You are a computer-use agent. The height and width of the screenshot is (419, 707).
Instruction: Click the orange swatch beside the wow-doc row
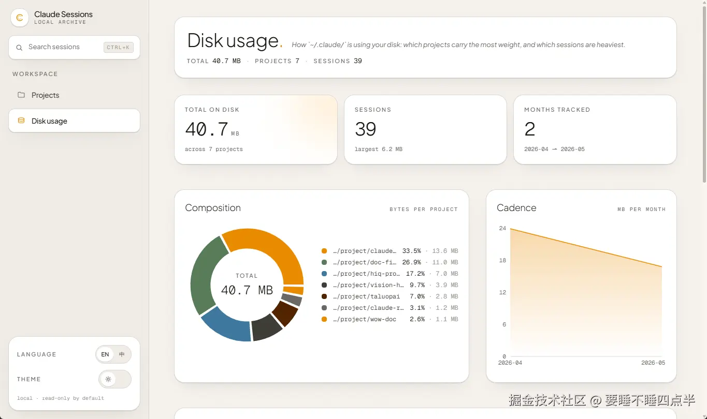tap(324, 319)
